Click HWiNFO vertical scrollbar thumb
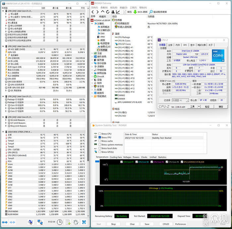The height and width of the screenshot is (229, 232). tap(88, 89)
